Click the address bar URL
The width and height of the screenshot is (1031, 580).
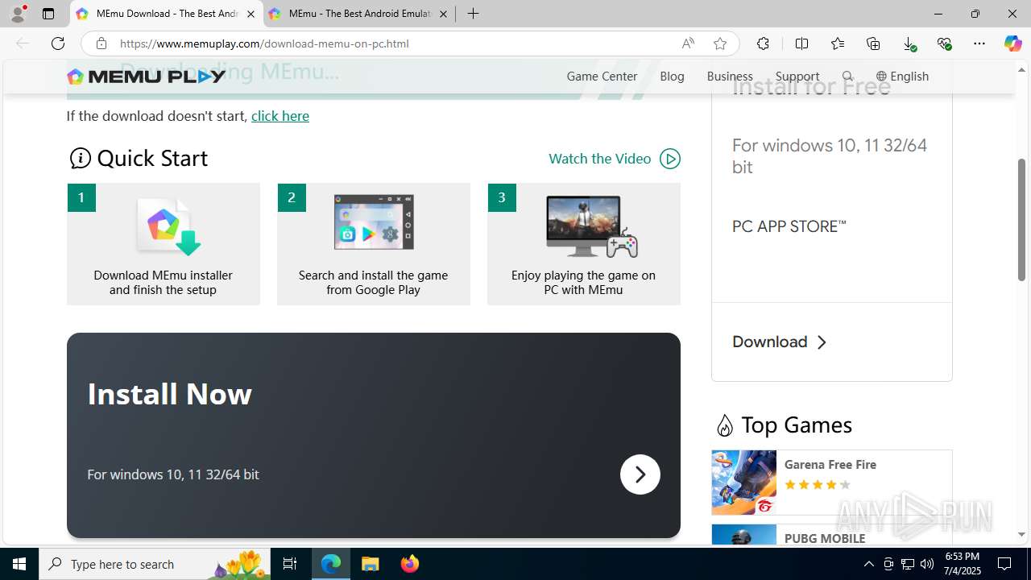tap(264, 43)
